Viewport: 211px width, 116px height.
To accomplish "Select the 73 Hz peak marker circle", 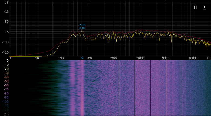I will [82, 31].
